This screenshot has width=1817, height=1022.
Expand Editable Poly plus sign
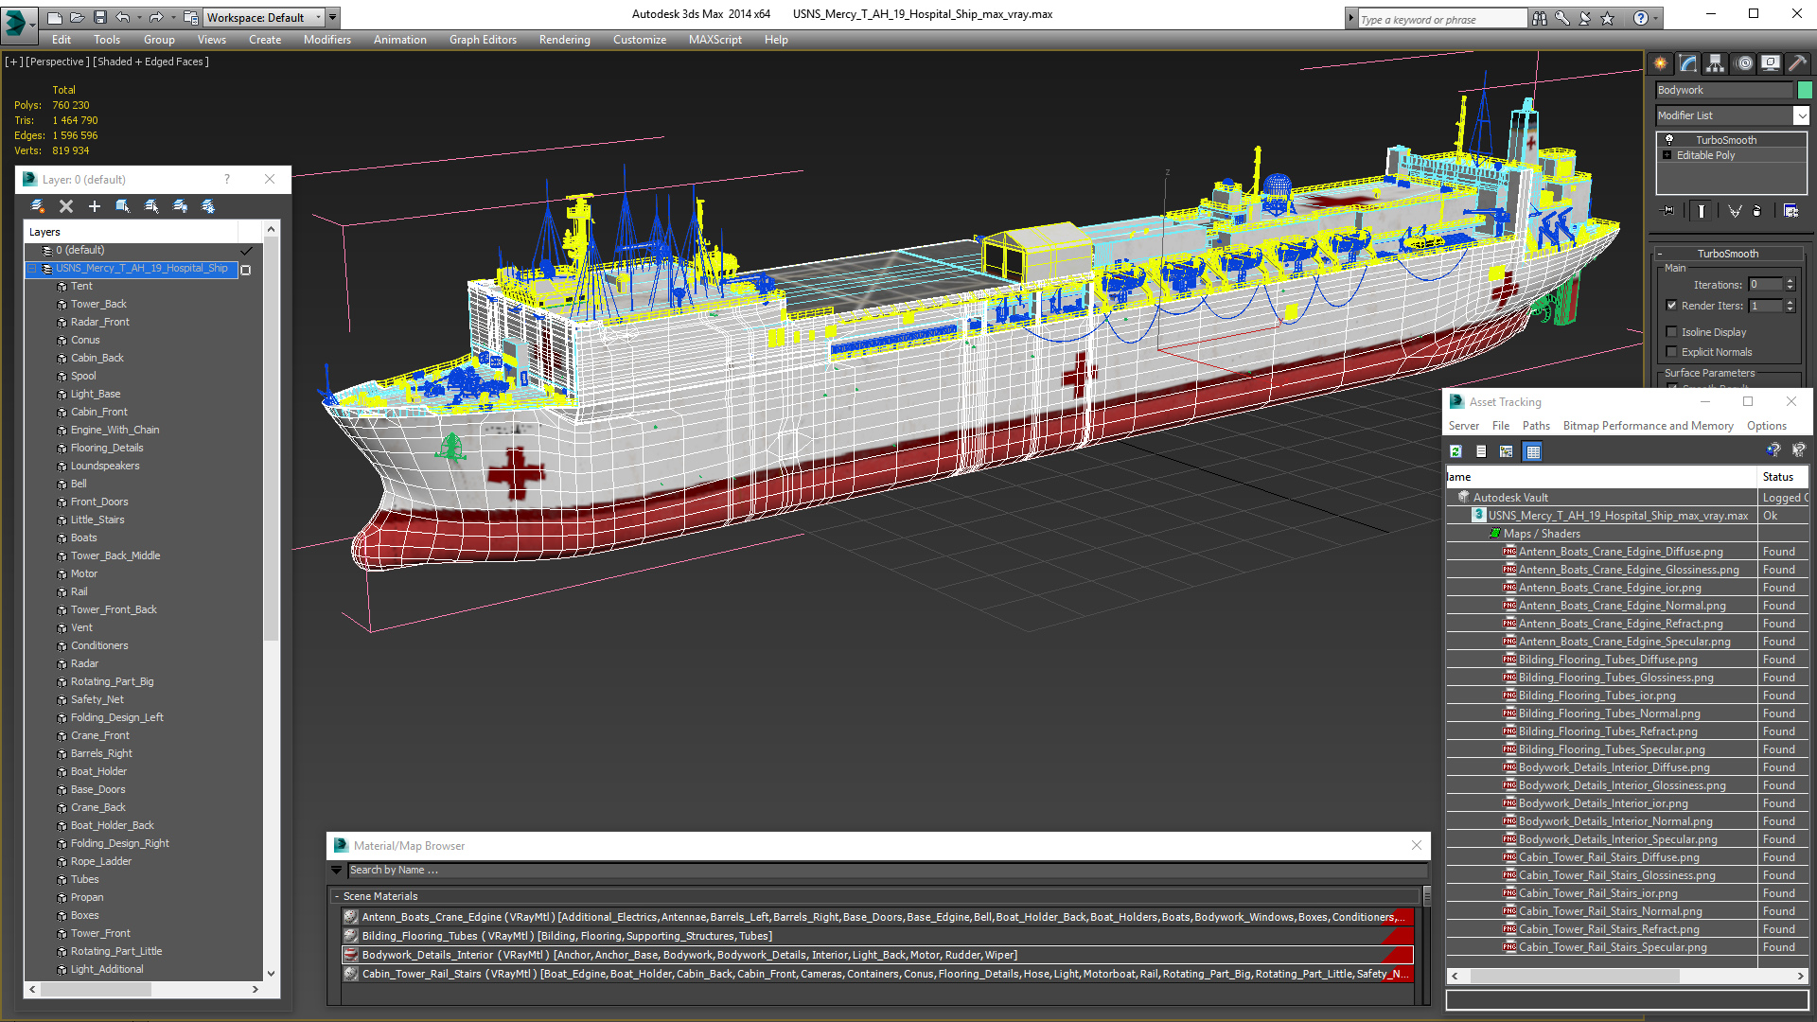coord(1667,155)
